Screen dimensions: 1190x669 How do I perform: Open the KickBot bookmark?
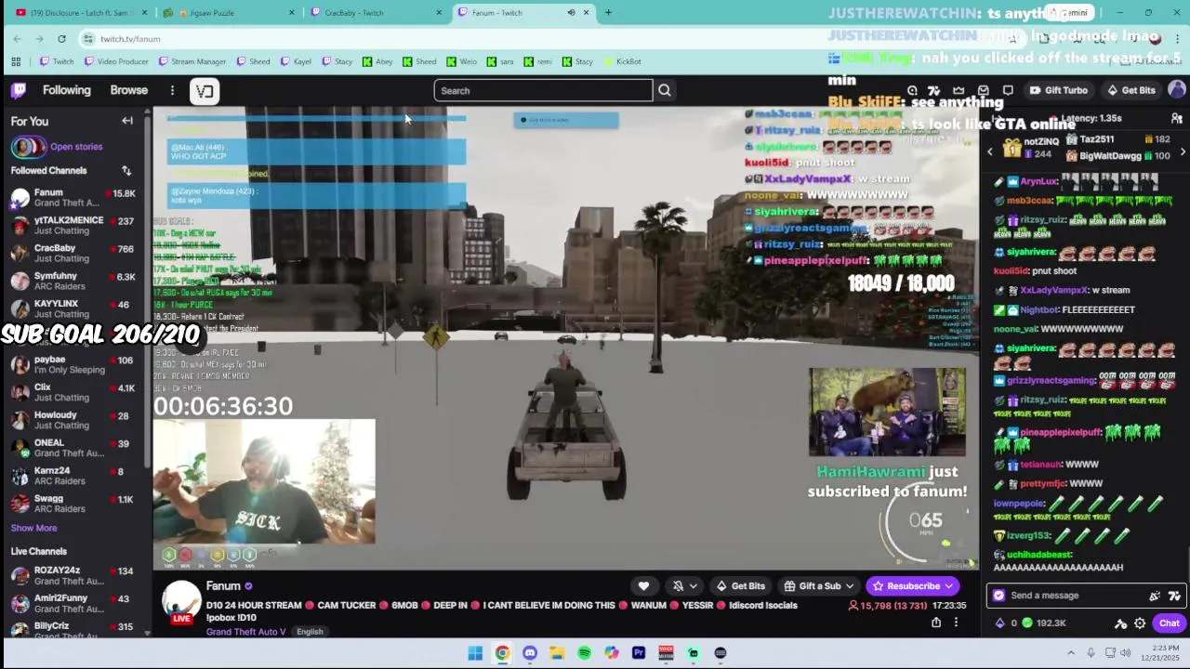click(x=622, y=61)
